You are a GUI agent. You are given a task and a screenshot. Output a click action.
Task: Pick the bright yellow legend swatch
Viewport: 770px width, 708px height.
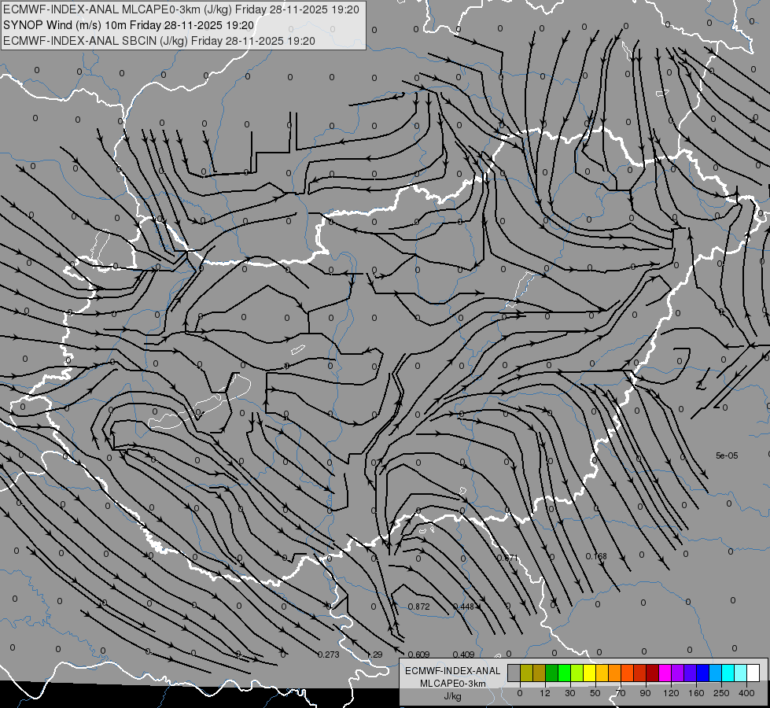click(589, 673)
